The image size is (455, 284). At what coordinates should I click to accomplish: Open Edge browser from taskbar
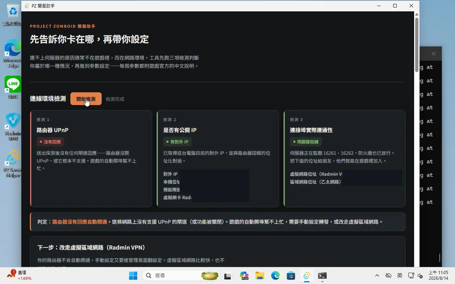(x=275, y=275)
